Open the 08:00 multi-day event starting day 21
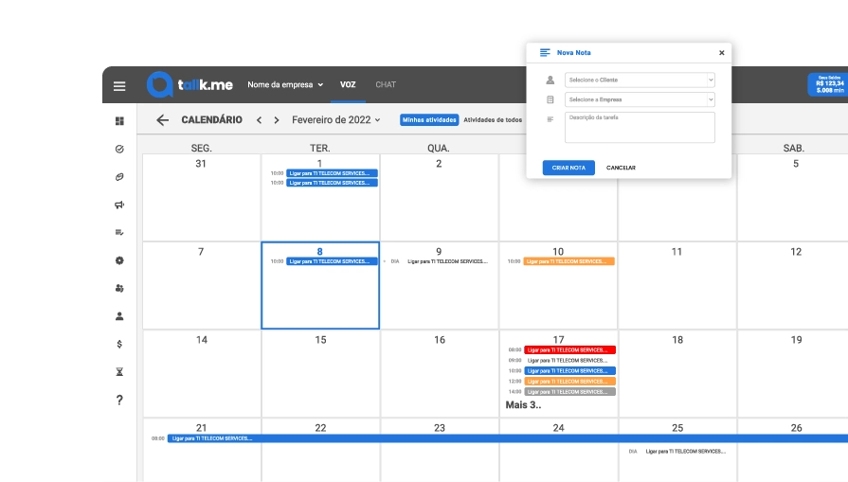This screenshot has height=482, width=848. (507, 438)
